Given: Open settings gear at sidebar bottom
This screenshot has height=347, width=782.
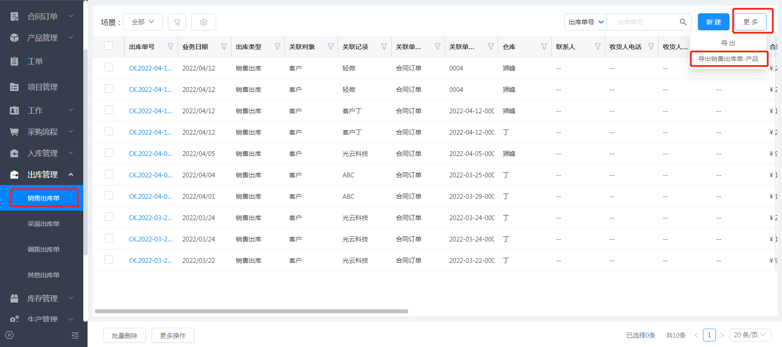Looking at the screenshot, I should pyautogui.click(x=10, y=335).
